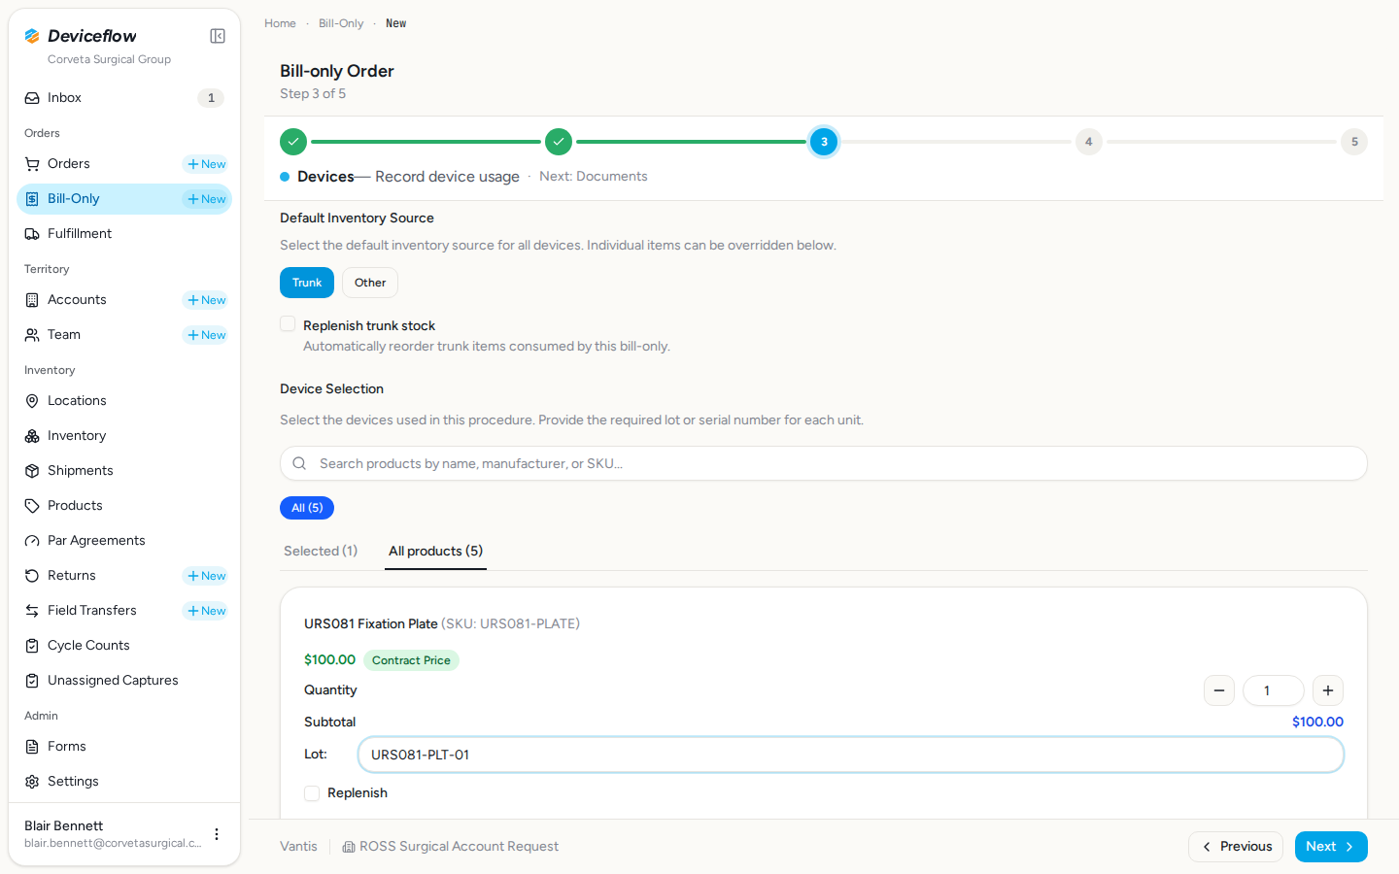Edit the Lot number field
Image resolution: width=1399 pixels, height=874 pixels.
[x=851, y=755]
